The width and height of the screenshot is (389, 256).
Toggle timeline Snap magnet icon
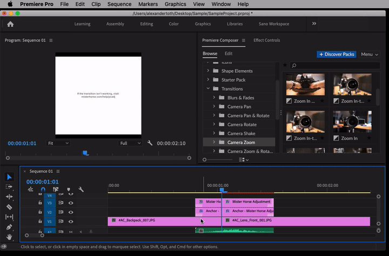point(43,189)
